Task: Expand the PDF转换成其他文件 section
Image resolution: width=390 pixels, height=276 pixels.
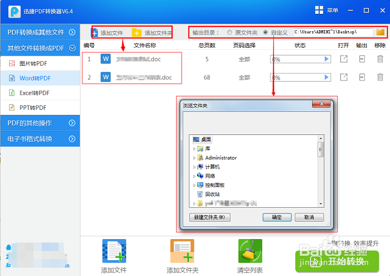Action: point(72,32)
